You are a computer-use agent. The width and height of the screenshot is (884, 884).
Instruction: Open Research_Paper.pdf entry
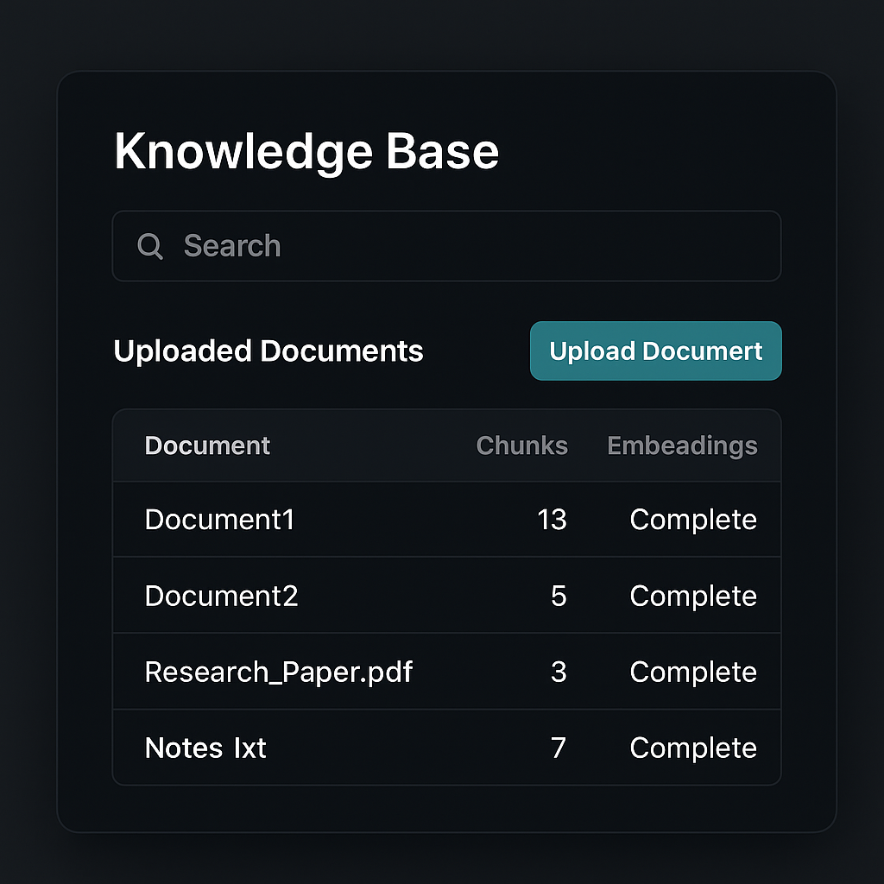pyautogui.click(x=279, y=672)
